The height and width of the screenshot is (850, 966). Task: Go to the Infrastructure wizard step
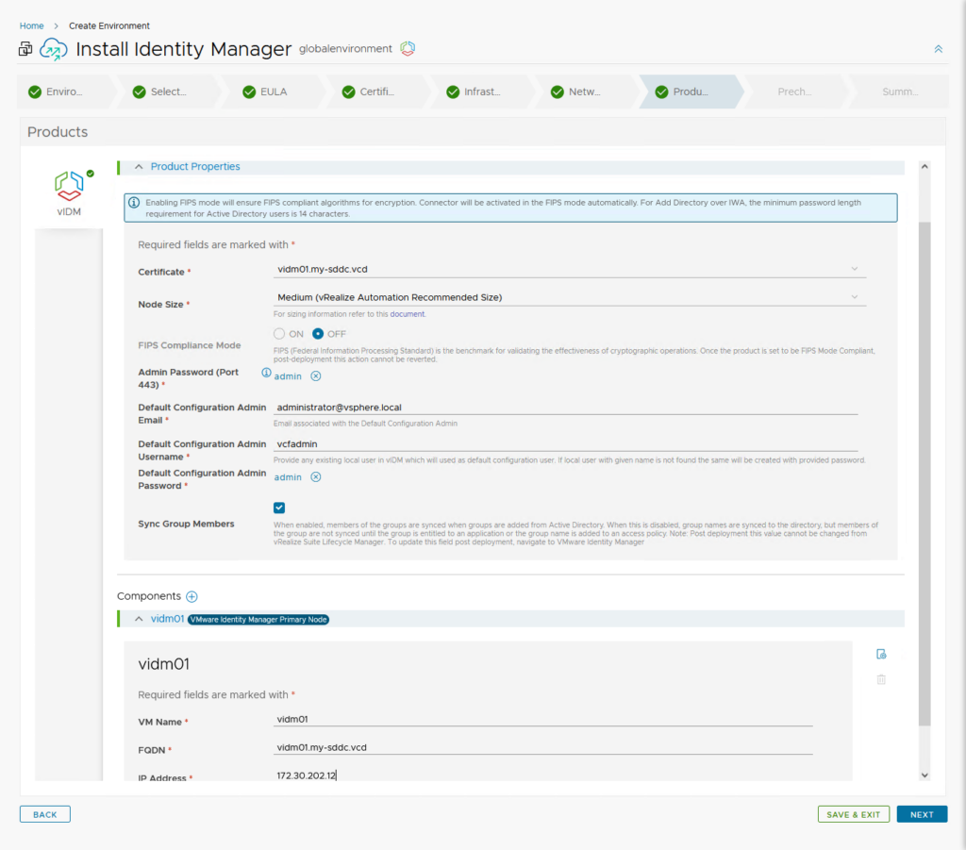coord(473,92)
